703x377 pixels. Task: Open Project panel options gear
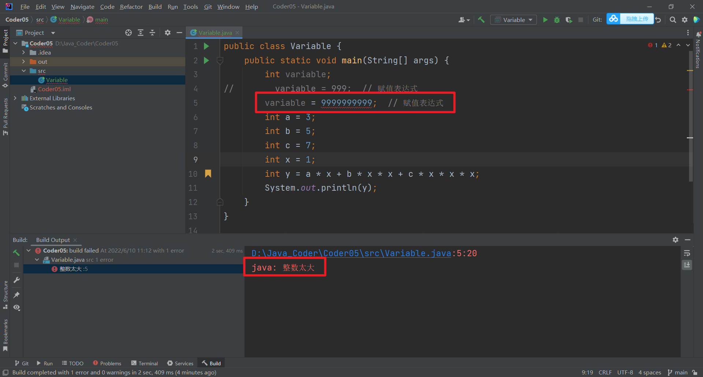[x=168, y=33]
